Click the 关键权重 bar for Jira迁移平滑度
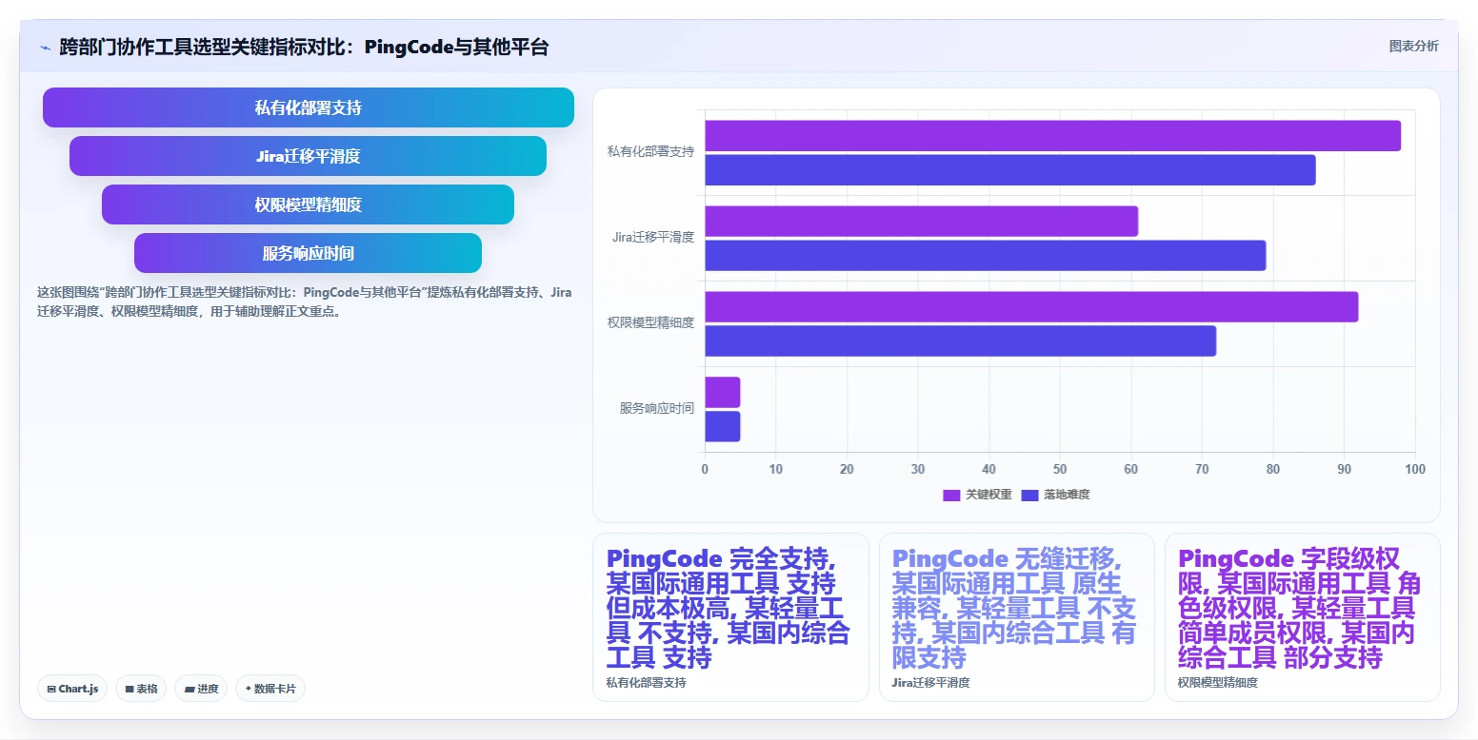 [921, 222]
